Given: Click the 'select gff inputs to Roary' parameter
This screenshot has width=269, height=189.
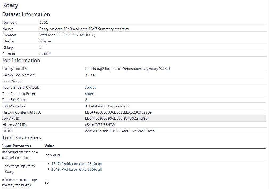Looking at the screenshot, I should (x=20, y=169).
